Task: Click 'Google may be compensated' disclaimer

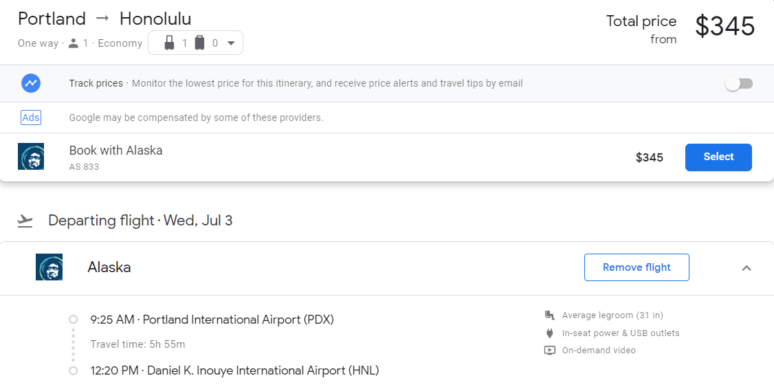Action: pyautogui.click(x=196, y=118)
